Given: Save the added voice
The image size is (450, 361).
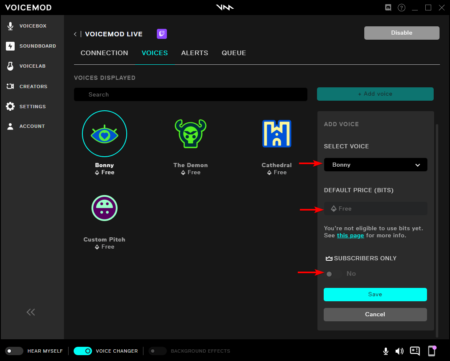Looking at the screenshot, I should tap(375, 295).
